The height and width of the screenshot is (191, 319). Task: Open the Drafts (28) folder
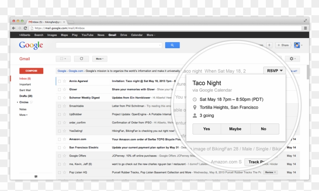click(26, 96)
